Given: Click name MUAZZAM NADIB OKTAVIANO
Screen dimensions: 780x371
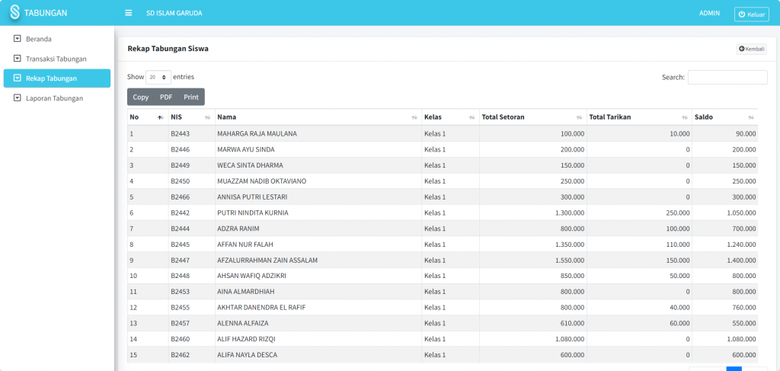Looking at the screenshot, I should click(x=262, y=181).
